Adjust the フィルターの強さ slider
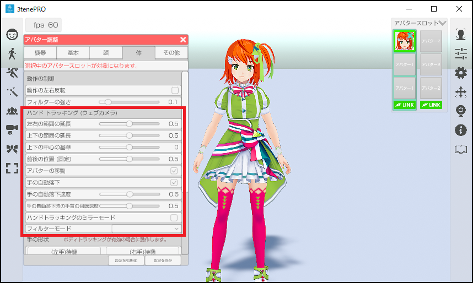Image resolution: width=473 pixels, height=283 pixels. (x=129, y=102)
